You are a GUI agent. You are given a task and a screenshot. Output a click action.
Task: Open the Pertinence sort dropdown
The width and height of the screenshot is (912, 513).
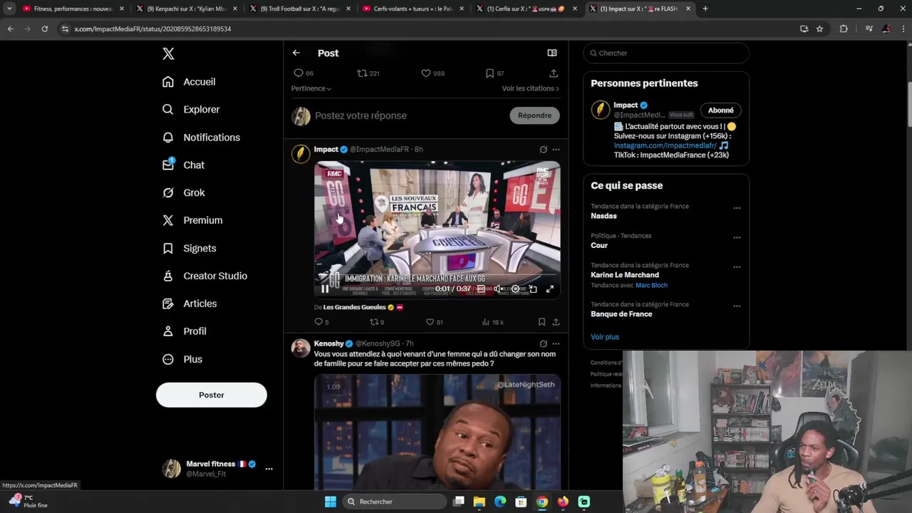click(x=311, y=88)
